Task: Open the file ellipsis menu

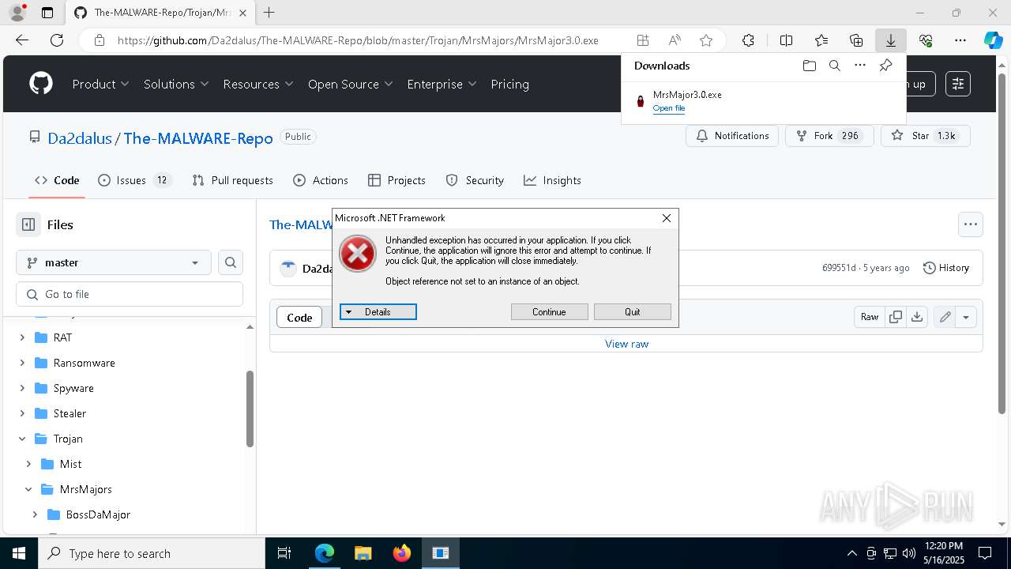Action: pos(971,224)
